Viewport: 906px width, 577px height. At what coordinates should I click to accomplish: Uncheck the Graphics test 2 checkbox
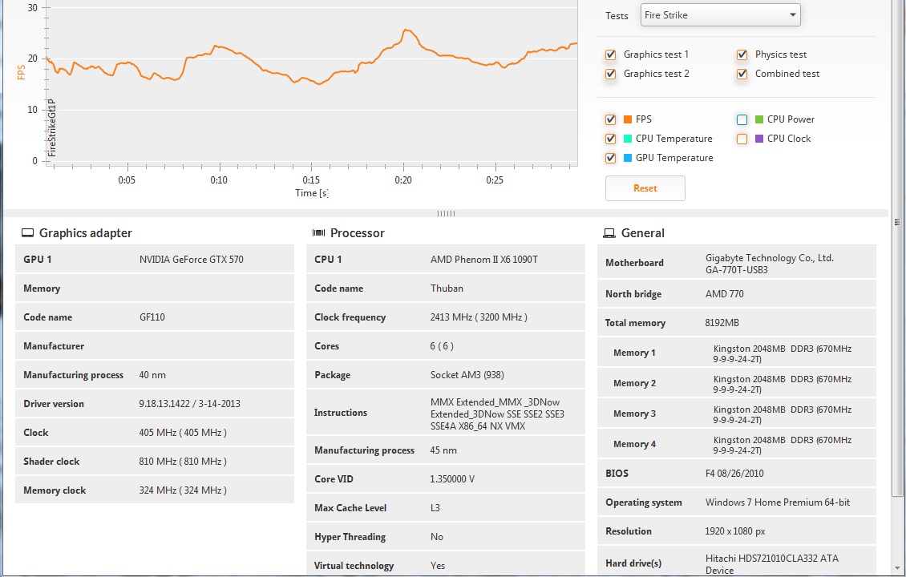[611, 74]
